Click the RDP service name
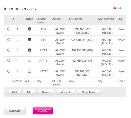Viewport: 131px width, 118px height. point(44,29)
